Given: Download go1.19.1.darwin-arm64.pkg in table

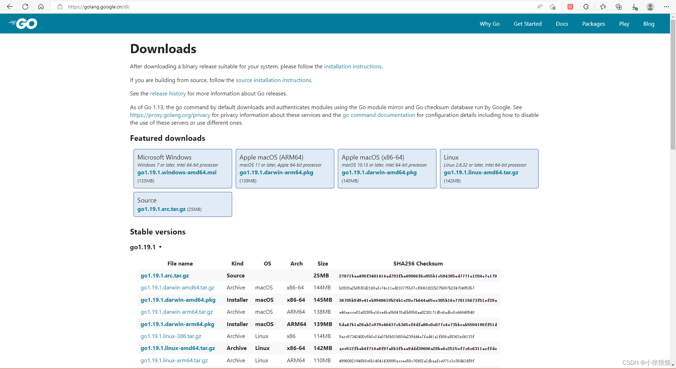Looking at the screenshot, I should (177, 324).
